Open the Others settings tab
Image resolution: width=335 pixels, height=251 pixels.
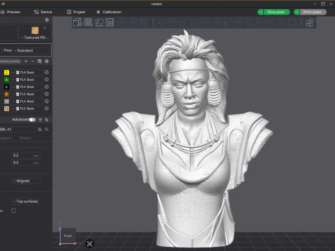[x=25, y=138]
